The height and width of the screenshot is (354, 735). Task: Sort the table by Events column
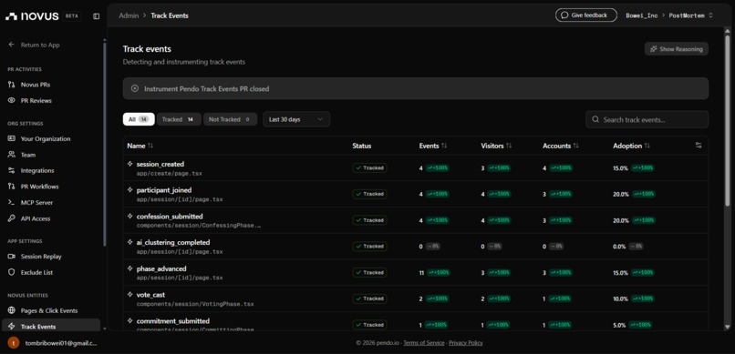pos(433,146)
